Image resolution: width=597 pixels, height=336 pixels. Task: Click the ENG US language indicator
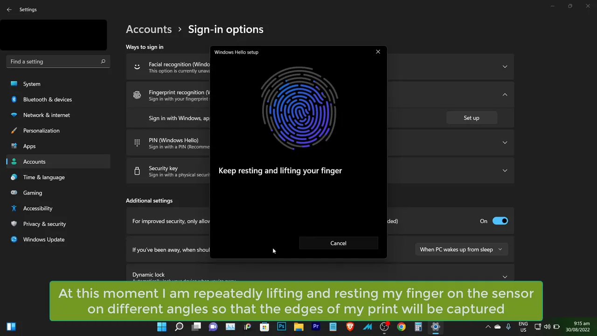click(523, 327)
